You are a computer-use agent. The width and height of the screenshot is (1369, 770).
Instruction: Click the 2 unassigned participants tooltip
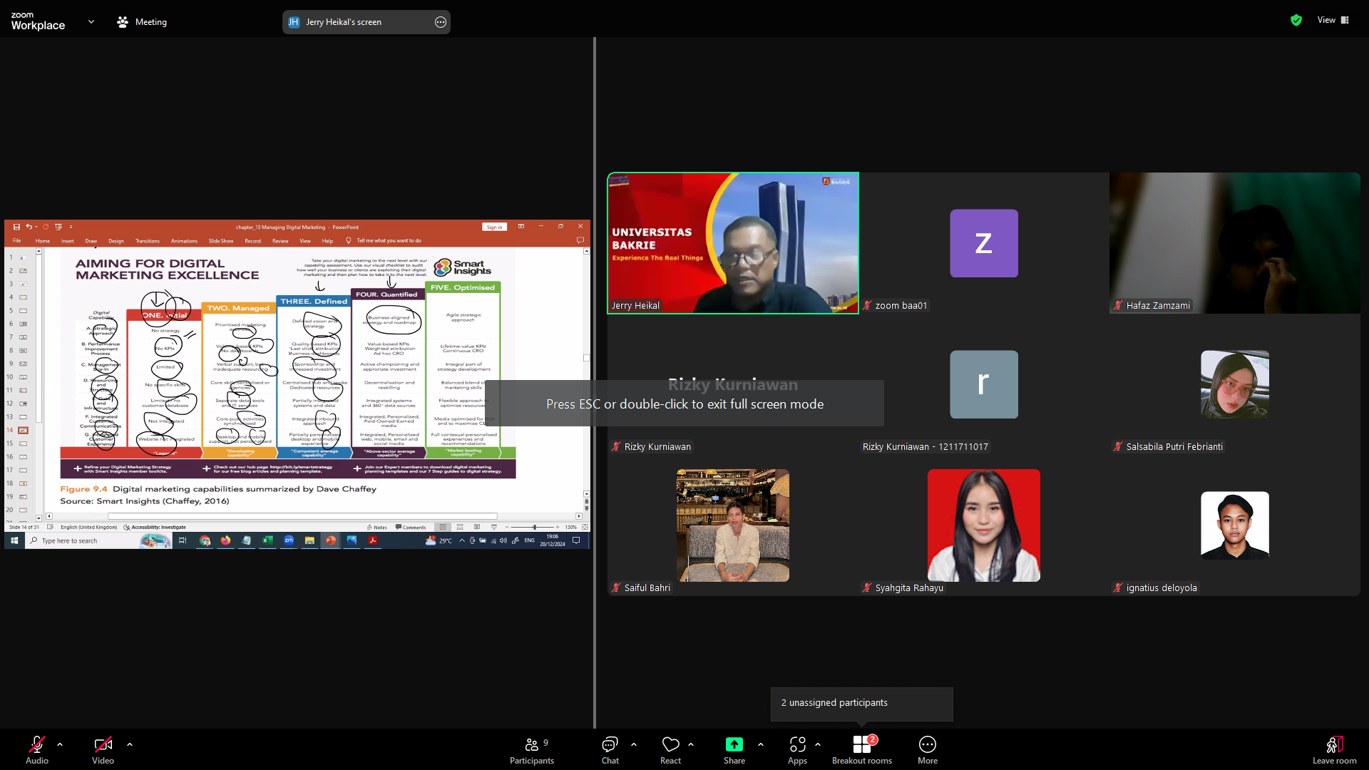click(x=861, y=703)
